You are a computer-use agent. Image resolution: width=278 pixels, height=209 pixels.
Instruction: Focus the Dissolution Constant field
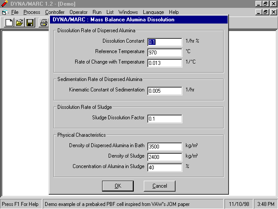[165, 42]
